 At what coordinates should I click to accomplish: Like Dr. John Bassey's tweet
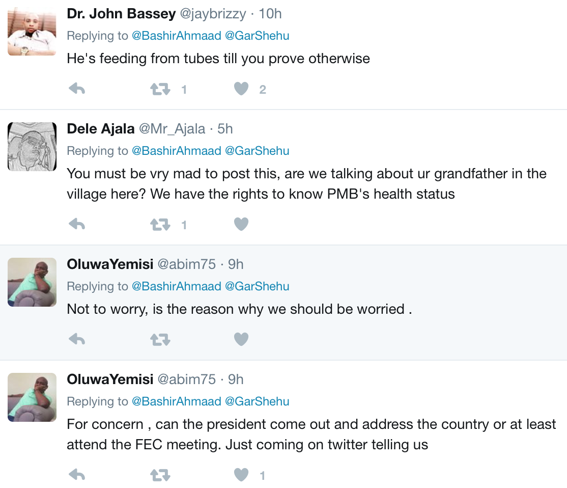click(x=241, y=90)
